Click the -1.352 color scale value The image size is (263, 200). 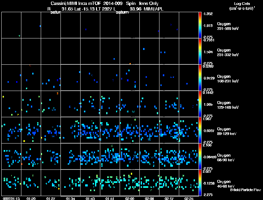(x=208, y=14)
